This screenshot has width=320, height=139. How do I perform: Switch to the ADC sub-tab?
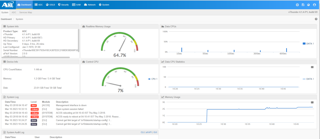14,12
